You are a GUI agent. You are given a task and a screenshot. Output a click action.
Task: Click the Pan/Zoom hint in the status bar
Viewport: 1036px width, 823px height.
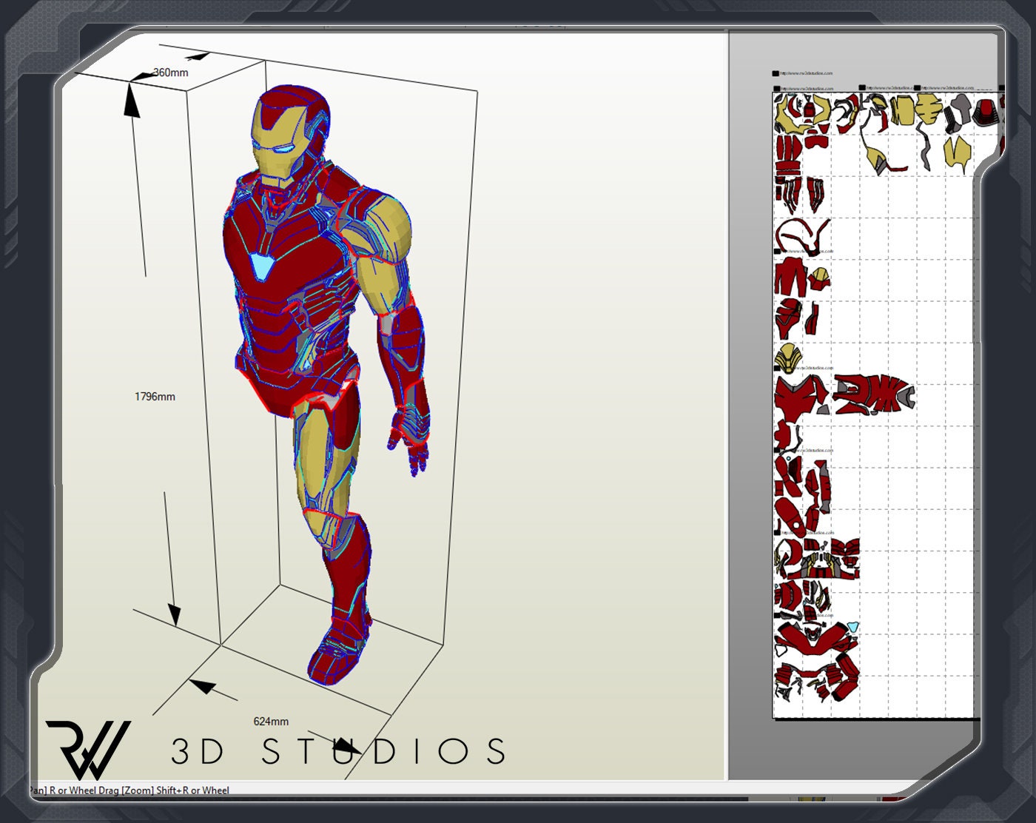(130, 790)
